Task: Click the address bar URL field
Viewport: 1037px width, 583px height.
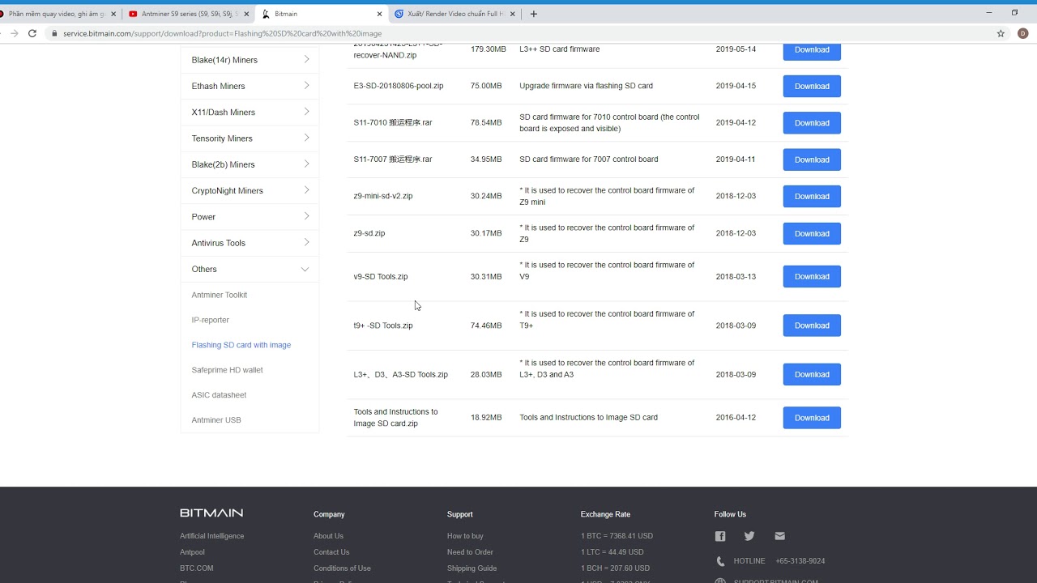Action: [x=518, y=34]
